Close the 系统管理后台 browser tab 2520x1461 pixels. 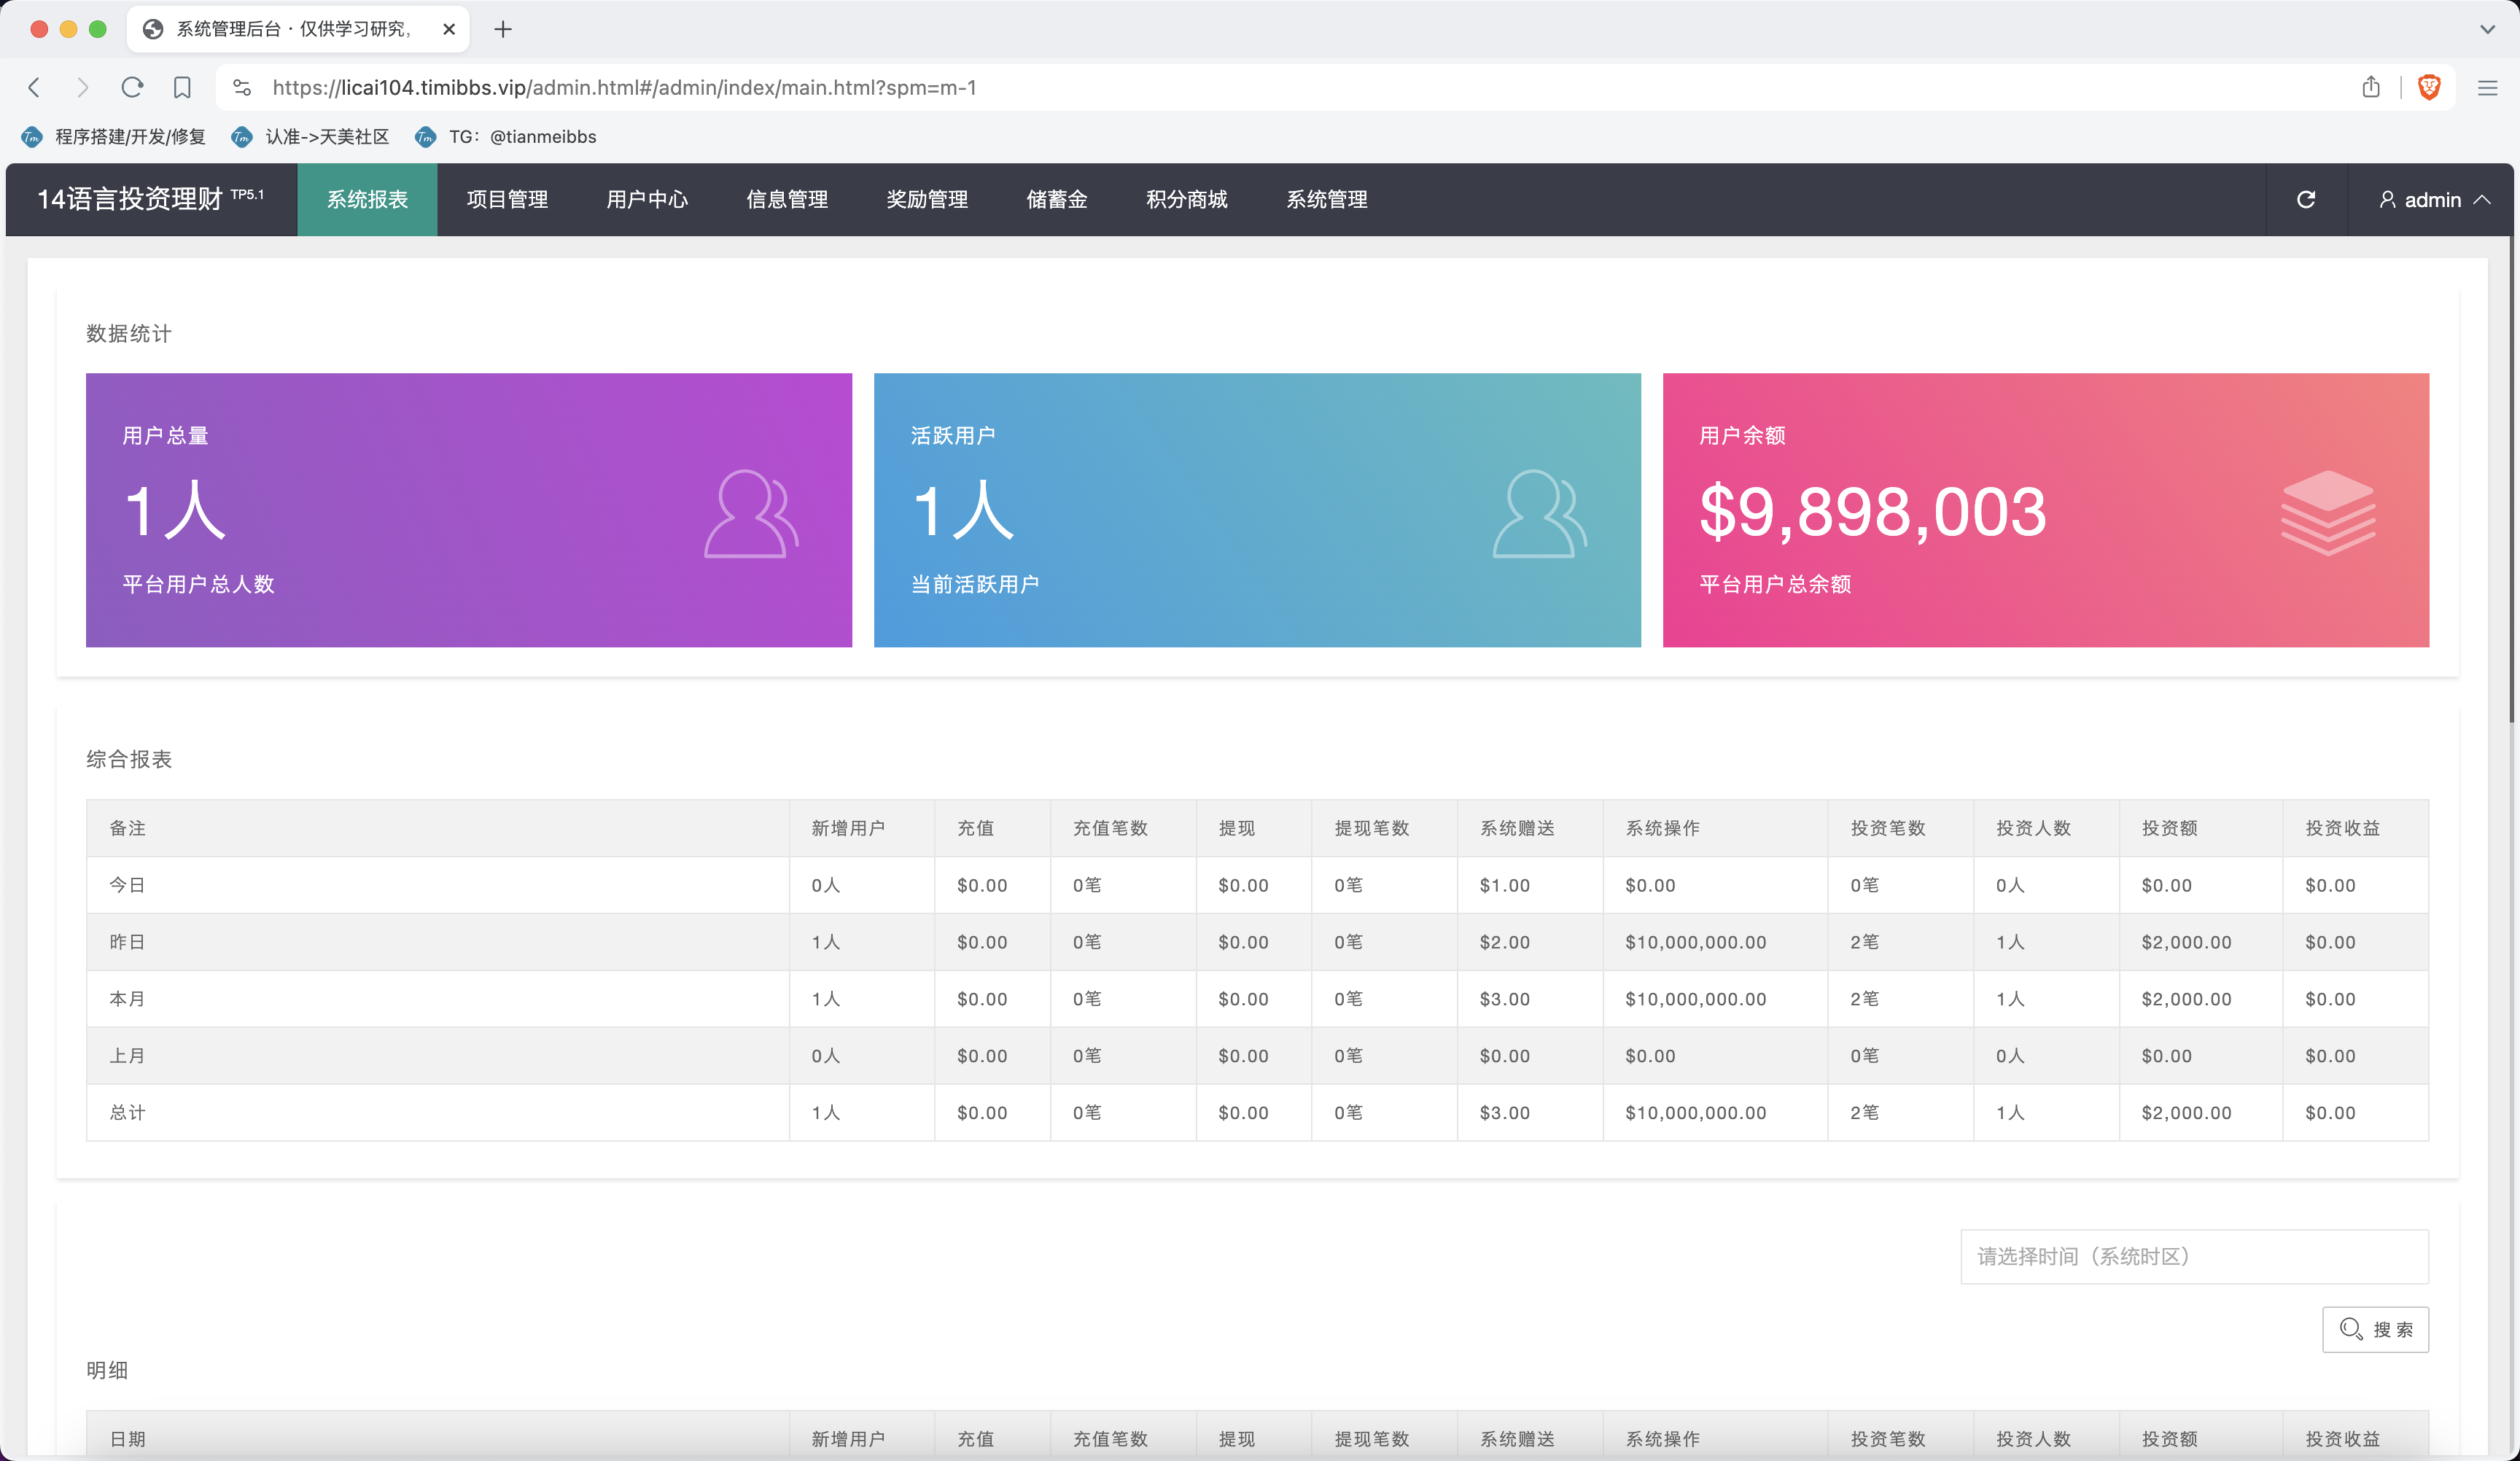[449, 29]
